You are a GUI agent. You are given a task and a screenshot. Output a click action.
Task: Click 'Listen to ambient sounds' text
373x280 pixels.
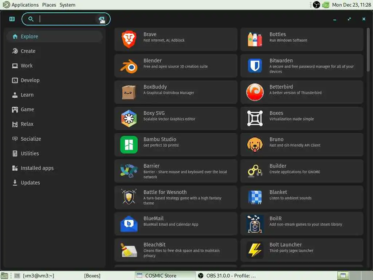coord(290,198)
